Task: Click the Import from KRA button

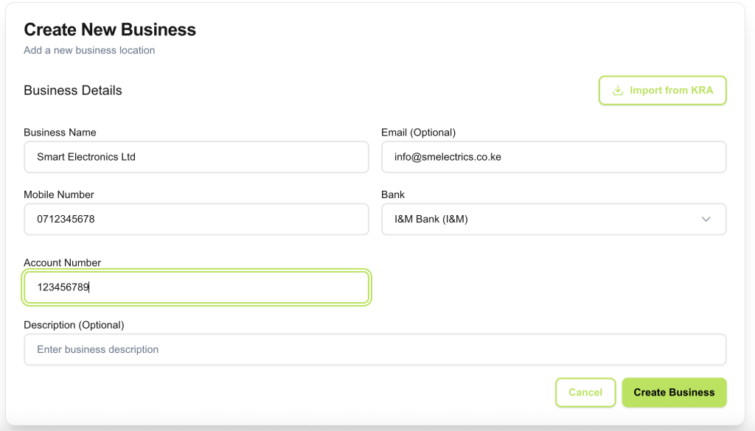Action: click(x=662, y=91)
